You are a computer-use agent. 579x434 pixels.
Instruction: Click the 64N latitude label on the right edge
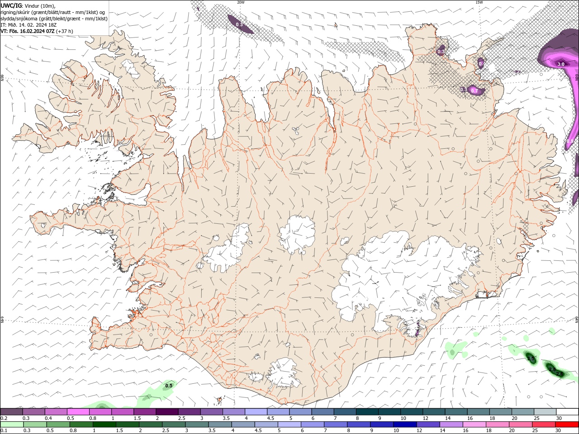tap(577, 320)
